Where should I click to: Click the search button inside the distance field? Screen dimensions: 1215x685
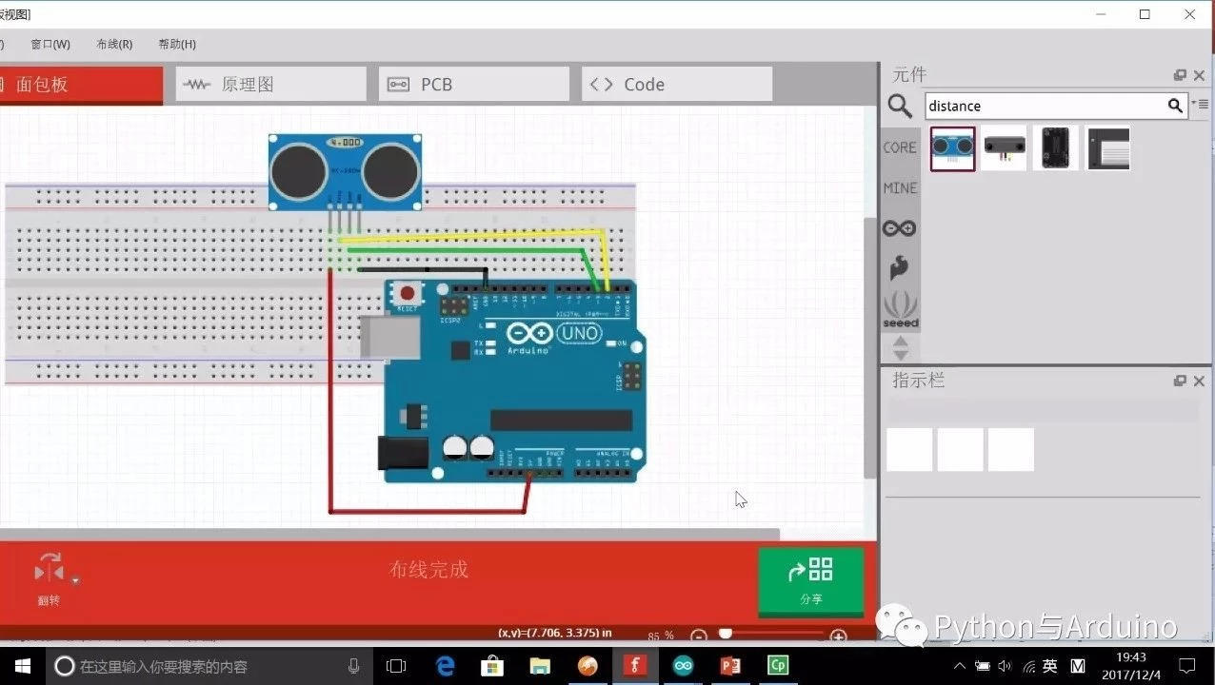(1175, 106)
